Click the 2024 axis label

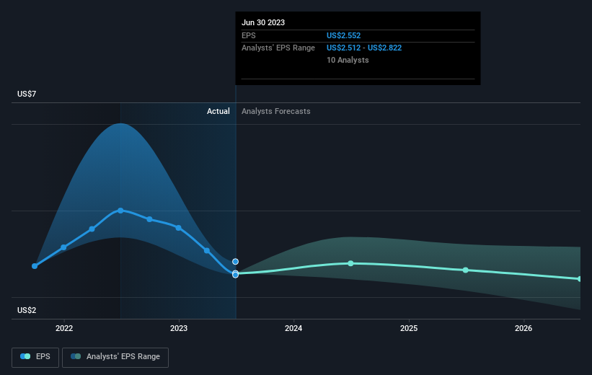click(x=293, y=328)
